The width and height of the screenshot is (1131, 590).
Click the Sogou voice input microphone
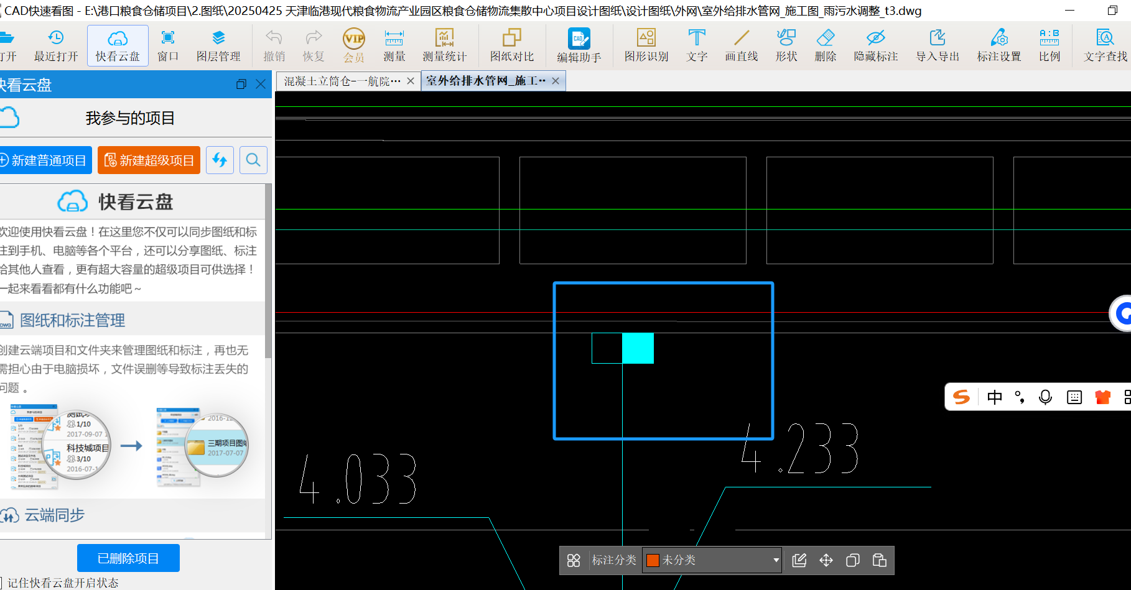[1046, 397]
